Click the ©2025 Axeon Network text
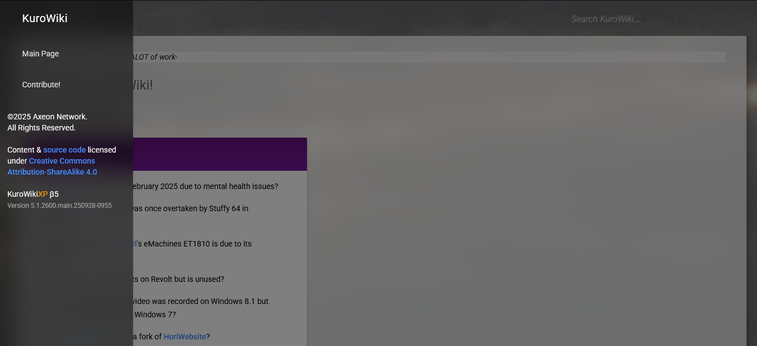This screenshot has width=757, height=346. click(47, 117)
